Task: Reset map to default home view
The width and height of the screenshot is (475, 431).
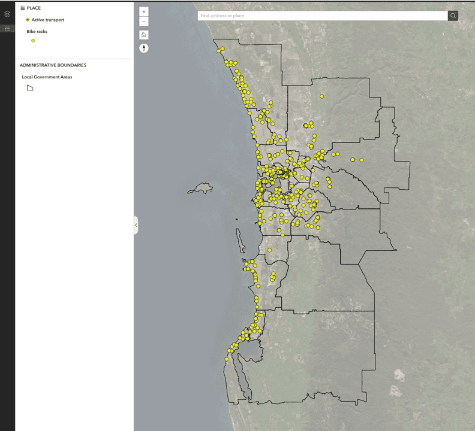Action: (144, 35)
